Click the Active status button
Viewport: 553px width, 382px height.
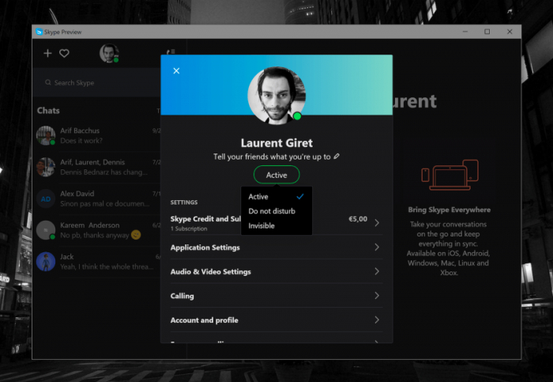click(x=276, y=175)
